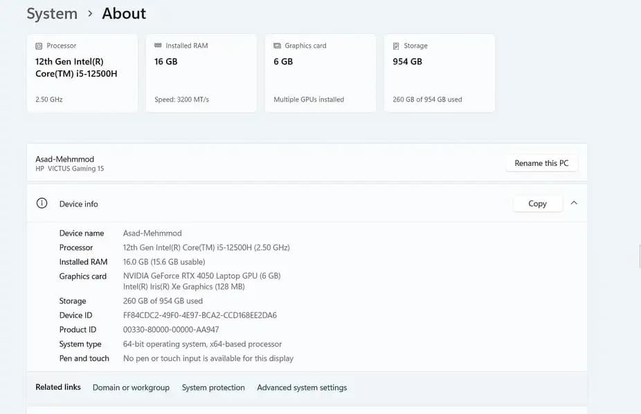The height and width of the screenshot is (414, 641).
Task: Go back to System in breadcrumb
Action: (52, 13)
